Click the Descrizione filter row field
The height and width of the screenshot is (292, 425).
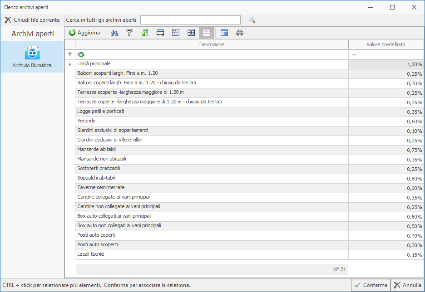pyautogui.click(x=212, y=55)
